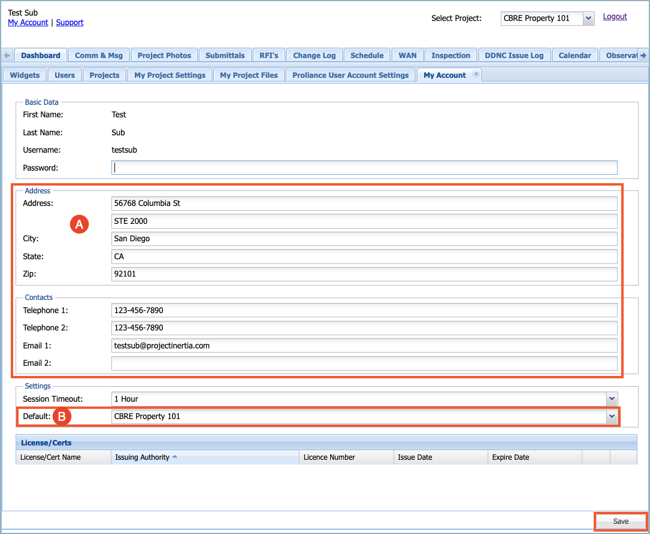Open the partially visible Observations tab
The height and width of the screenshot is (534, 650).
[619, 56]
